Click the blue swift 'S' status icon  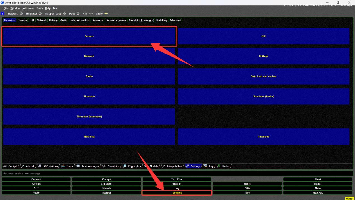click(x=3, y=13)
